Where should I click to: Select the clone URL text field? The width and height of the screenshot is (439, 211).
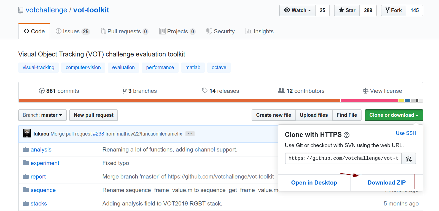click(x=343, y=158)
